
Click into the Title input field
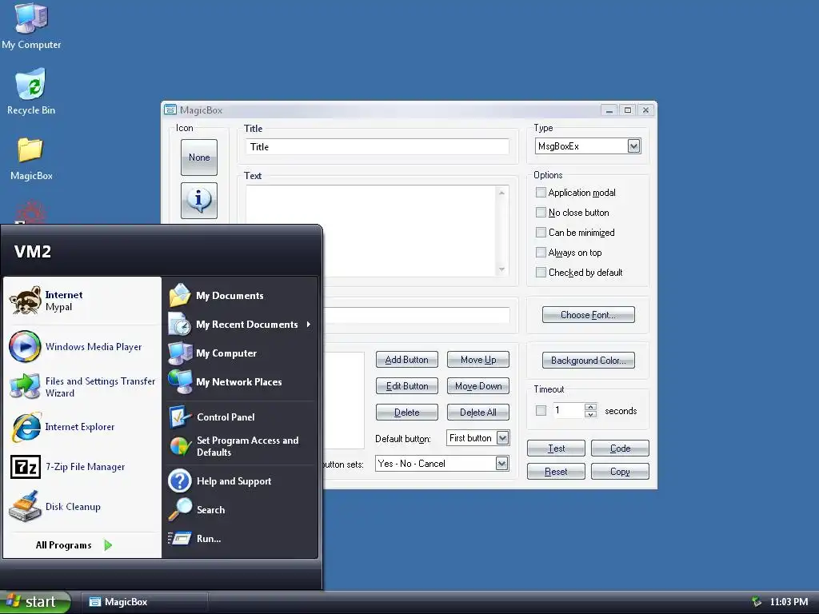(377, 147)
